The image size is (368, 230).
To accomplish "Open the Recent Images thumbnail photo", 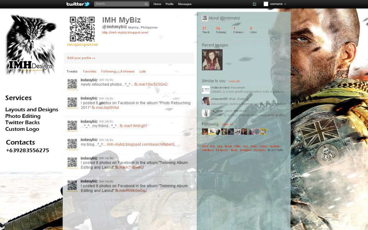I will point(212,60).
